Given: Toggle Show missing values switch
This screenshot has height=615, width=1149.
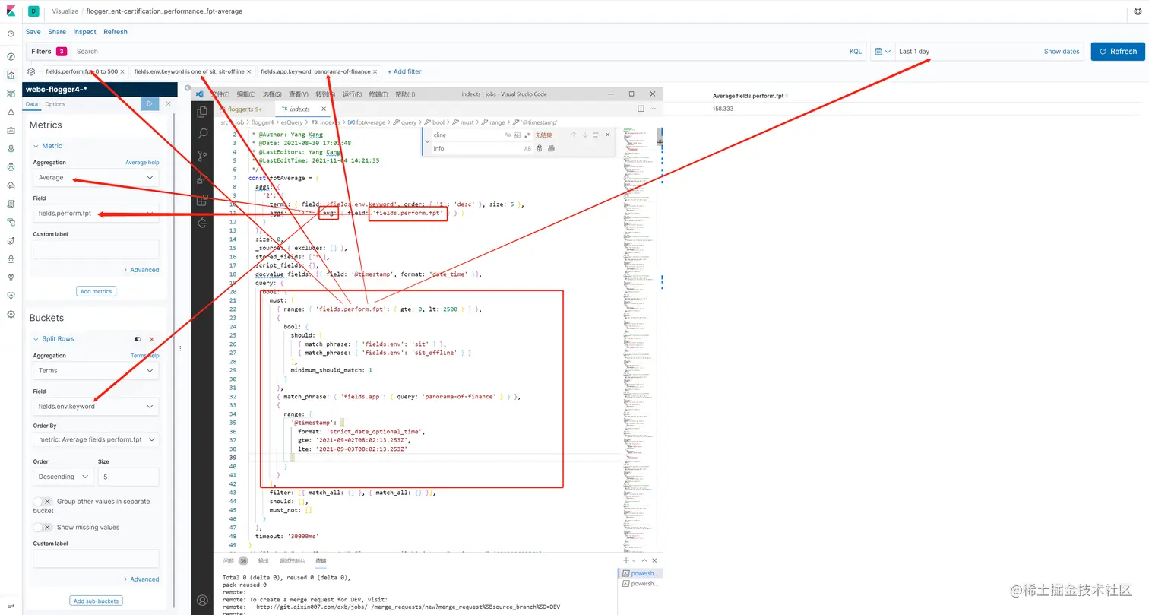Looking at the screenshot, I should (x=43, y=527).
